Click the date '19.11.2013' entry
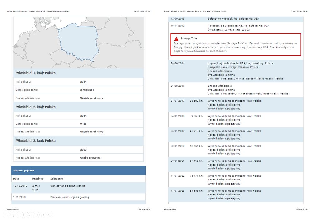The height and width of the screenshot is (221, 312). tap(178, 26)
